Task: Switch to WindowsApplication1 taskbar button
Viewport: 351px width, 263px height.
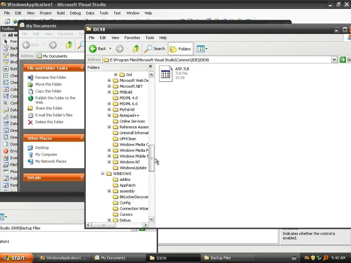Action: (x=63, y=258)
